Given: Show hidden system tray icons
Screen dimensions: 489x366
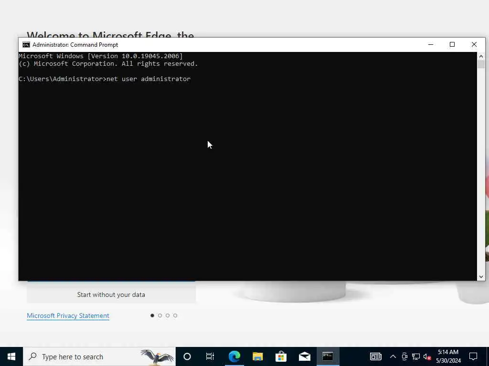Looking at the screenshot, I should [x=393, y=356].
